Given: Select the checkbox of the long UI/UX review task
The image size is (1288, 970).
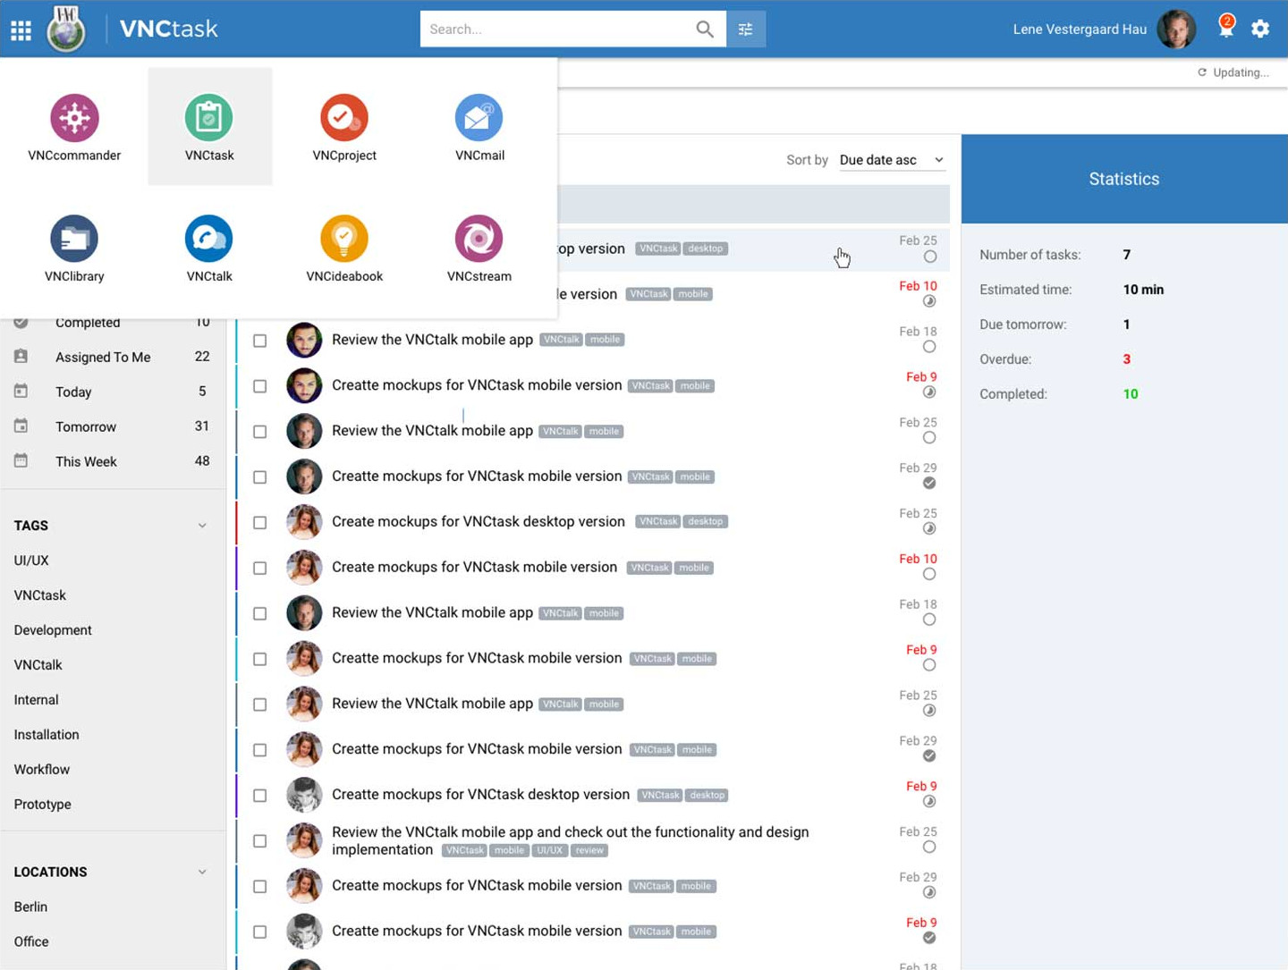Looking at the screenshot, I should (260, 841).
